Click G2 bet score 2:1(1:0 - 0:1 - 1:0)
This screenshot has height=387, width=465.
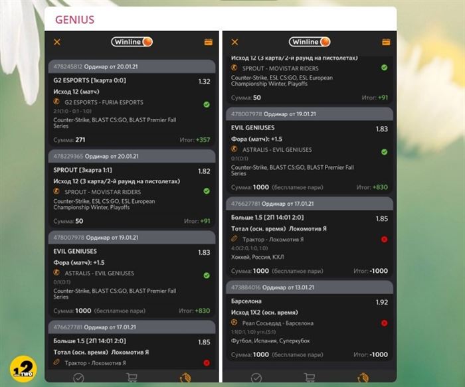click(x=72, y=111)
